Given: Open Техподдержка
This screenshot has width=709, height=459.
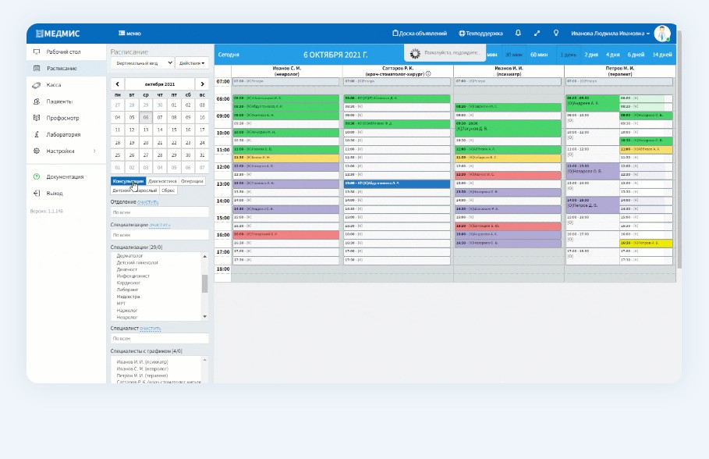Looking at the screenshot, I should coord(480,34).
